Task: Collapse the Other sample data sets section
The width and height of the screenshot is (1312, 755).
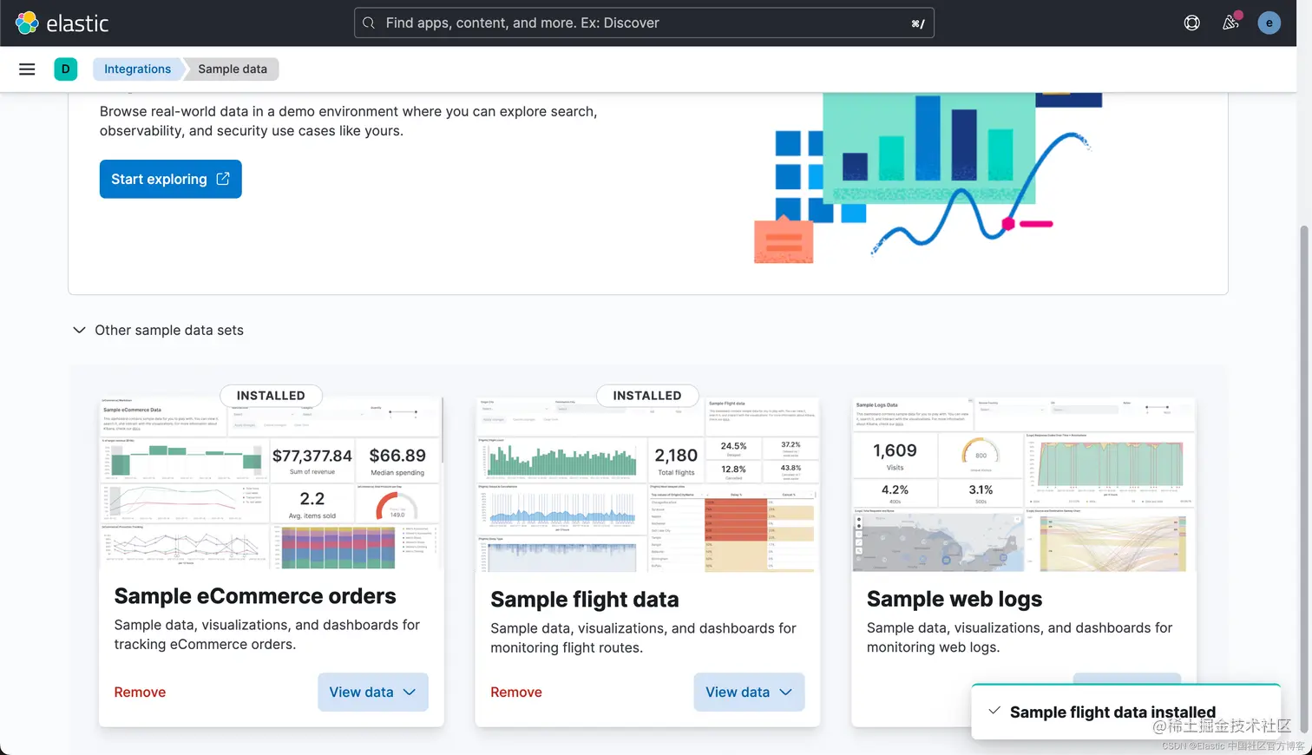Action: tap(158, 330)
